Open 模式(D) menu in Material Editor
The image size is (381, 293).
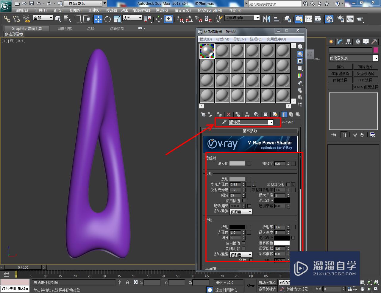point(206,39)
